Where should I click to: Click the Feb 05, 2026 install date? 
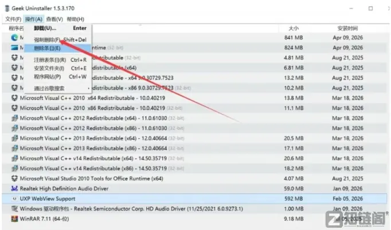click(347, 199)
